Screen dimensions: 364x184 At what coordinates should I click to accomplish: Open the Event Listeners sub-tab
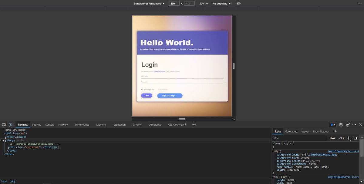322,131
